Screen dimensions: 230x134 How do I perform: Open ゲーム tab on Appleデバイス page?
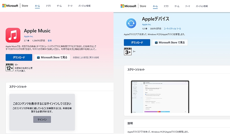tap(177, 6)
